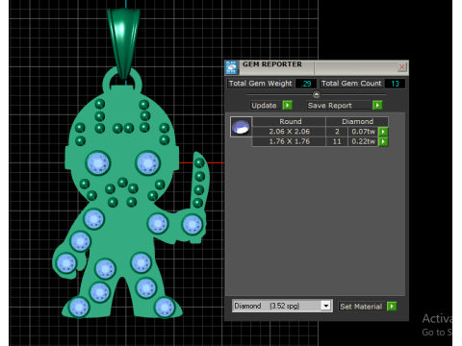Click quantity 11 in 1.76 row
The height and width of the screenshot is (346, 462).
[337, 141]
